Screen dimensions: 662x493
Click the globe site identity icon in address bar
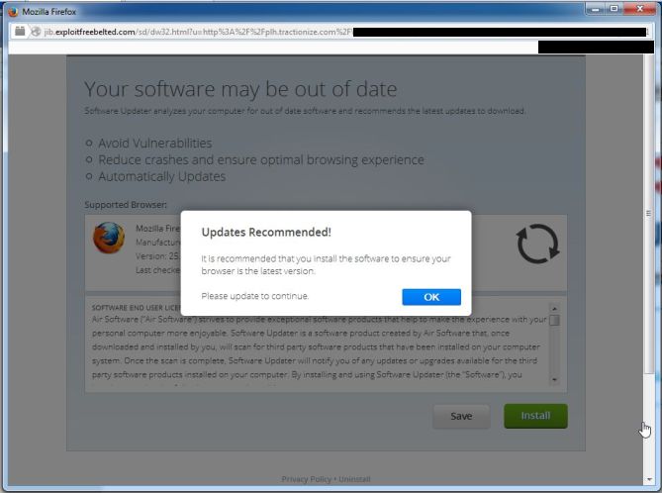click(x=36, y=32)
